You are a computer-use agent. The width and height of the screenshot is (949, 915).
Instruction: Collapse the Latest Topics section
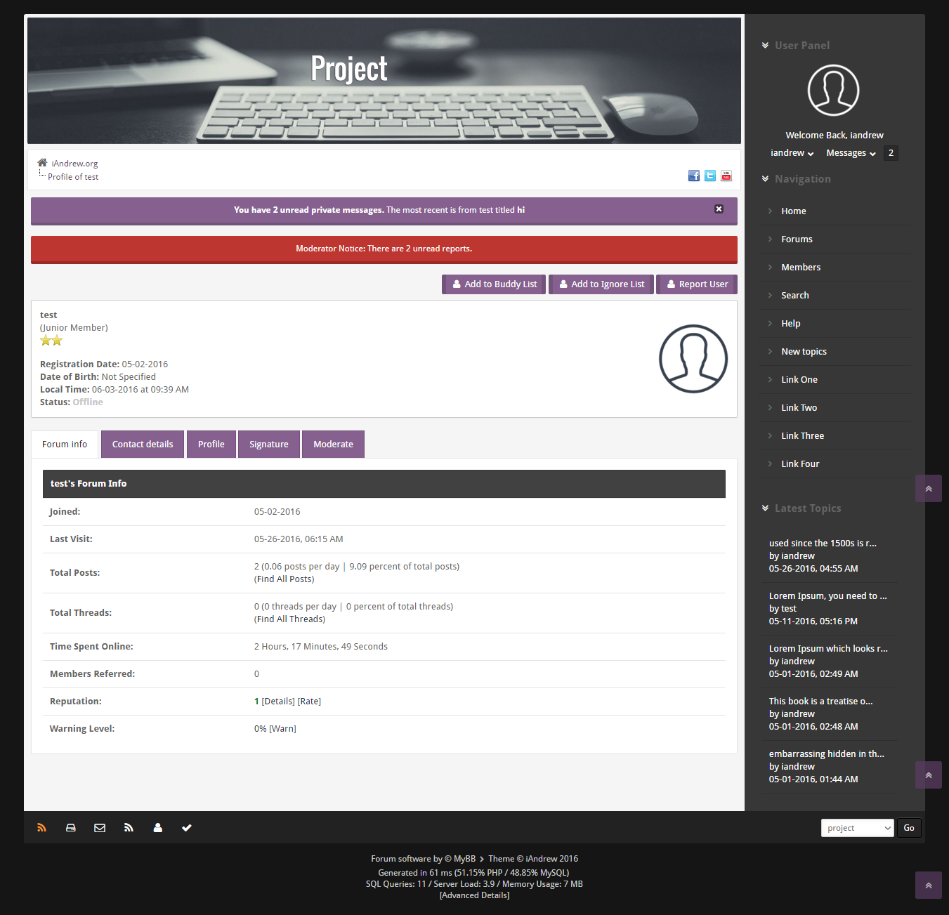tap(765, 508)
